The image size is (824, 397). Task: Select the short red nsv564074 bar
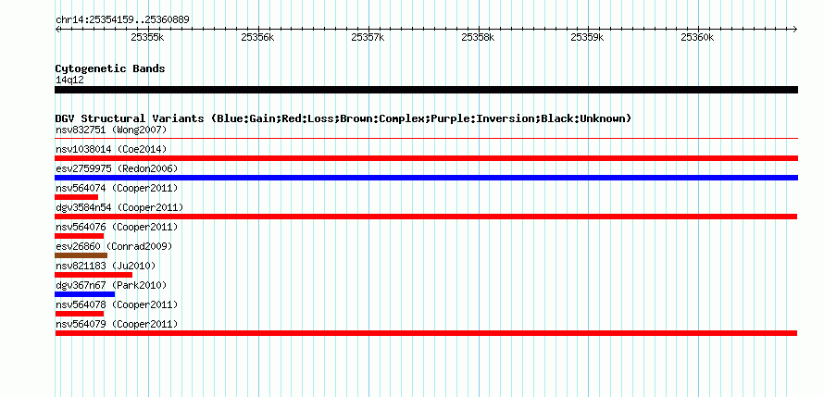[x=76, y=197]
